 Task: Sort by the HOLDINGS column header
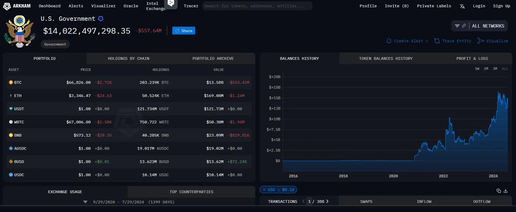[161, 70]
